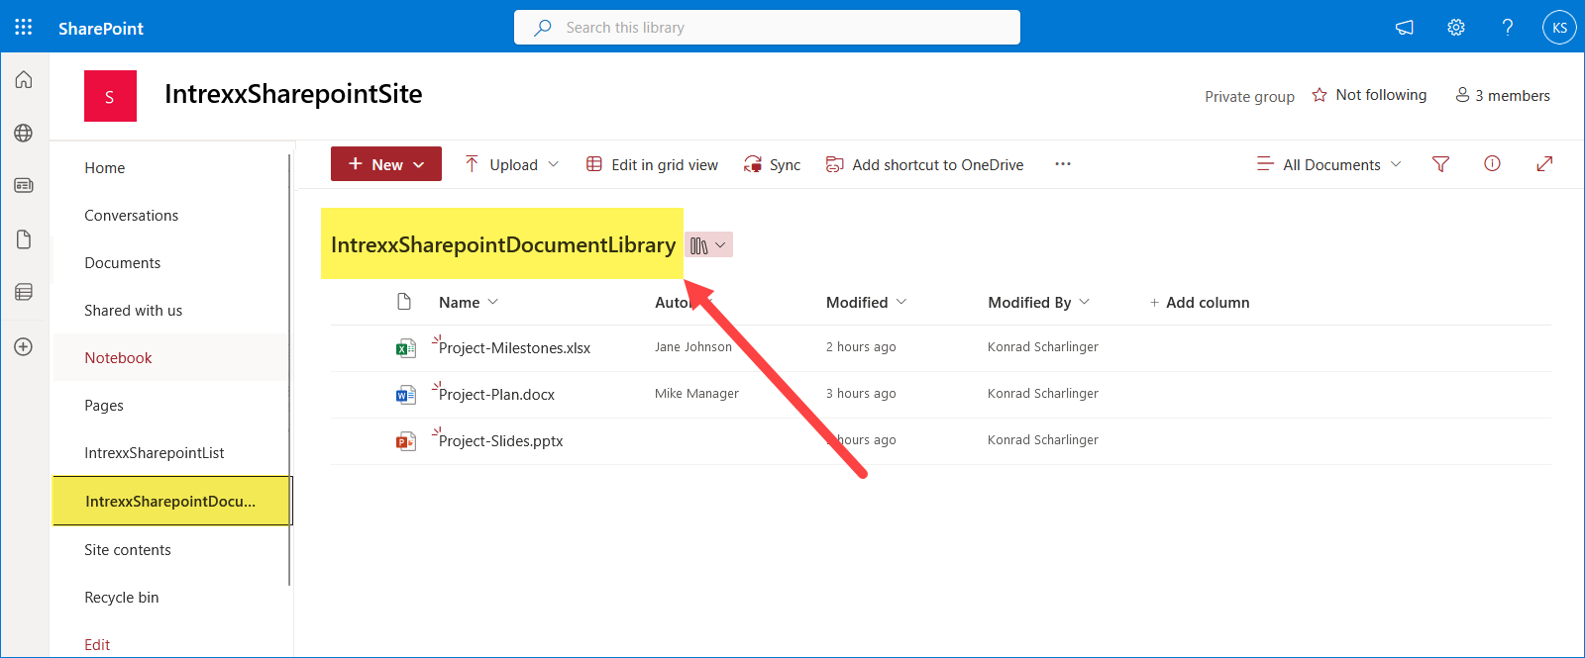Click Add column header
Screen dimensions: 1585x658
pyautogui.click(x=1200, y=302)
